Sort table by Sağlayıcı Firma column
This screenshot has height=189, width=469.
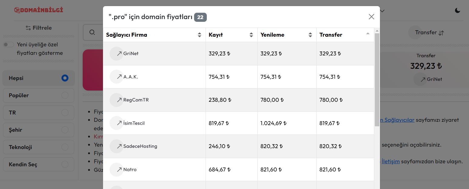click(x=154, y=35)
